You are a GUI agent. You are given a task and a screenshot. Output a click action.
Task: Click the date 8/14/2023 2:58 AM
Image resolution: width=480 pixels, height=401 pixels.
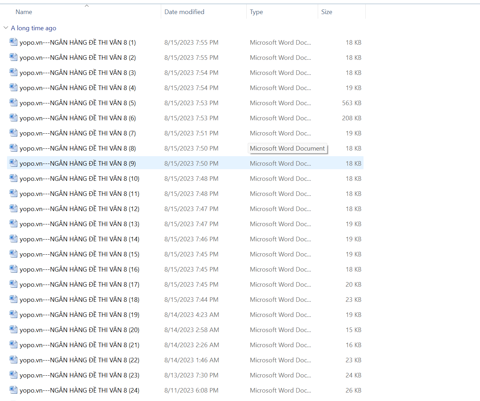click(192, 330)
